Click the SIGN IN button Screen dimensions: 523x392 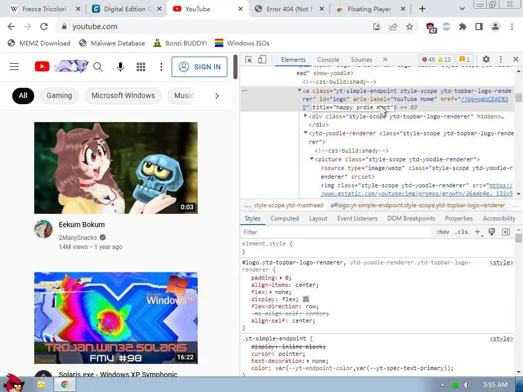tap(200, 67)
